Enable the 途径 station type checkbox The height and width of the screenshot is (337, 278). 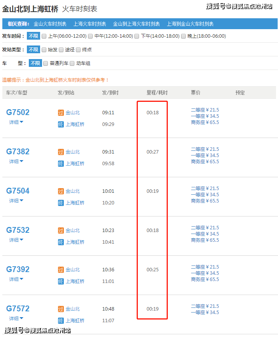tap(61, 50)
